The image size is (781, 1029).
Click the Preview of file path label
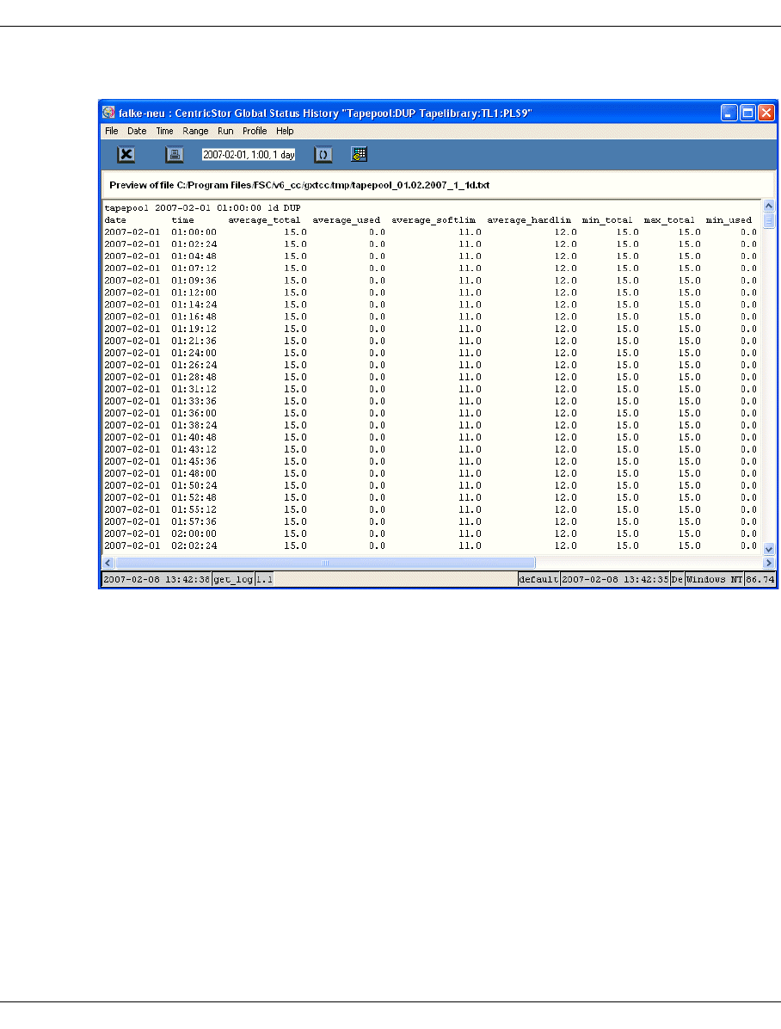tap(299, 185)
